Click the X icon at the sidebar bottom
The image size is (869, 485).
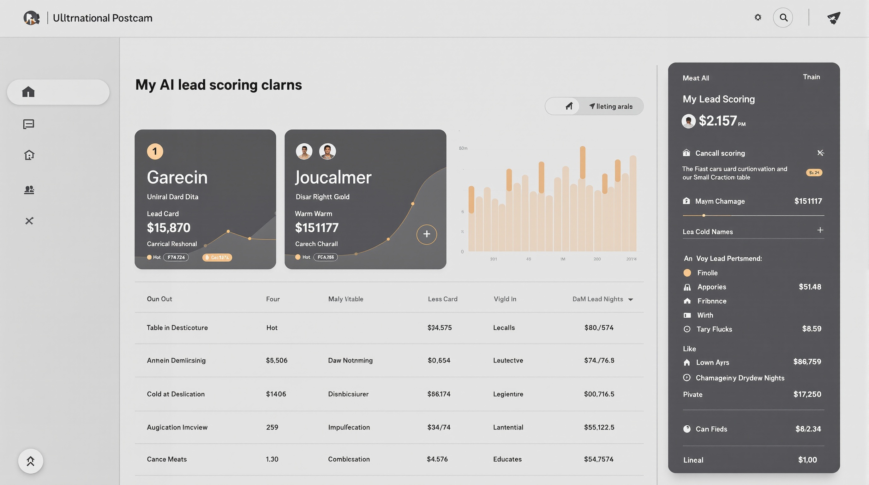(29, 221)
